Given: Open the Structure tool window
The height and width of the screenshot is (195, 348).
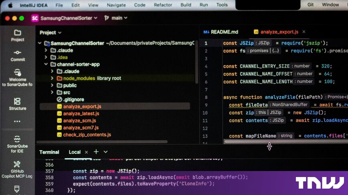Looking at the screenshot, I should pos(18,104).
